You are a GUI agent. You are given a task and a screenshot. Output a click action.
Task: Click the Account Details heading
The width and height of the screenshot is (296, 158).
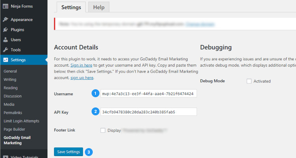point(76,47)
